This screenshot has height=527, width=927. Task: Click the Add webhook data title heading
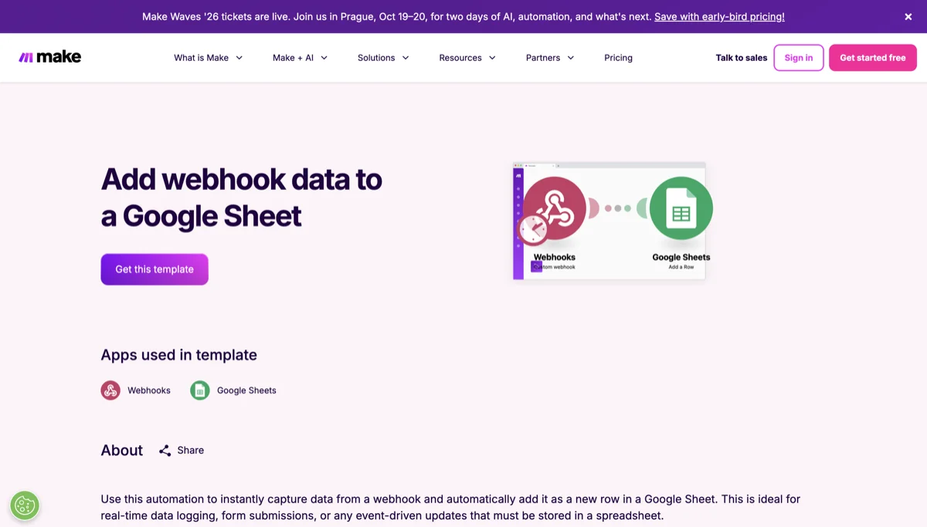(242, 198)
